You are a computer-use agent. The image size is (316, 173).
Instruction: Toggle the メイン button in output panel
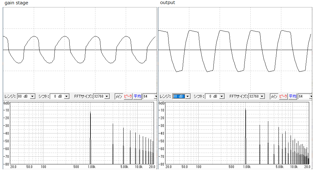pyautogui.click(x=274, y=96)
